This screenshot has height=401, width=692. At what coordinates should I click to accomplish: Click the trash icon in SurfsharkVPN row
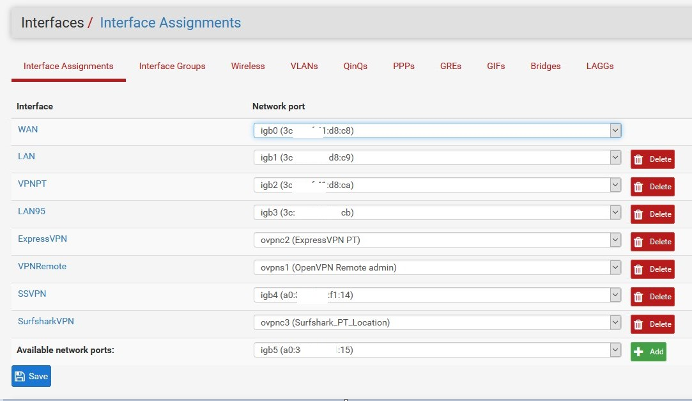coord(638,324)
